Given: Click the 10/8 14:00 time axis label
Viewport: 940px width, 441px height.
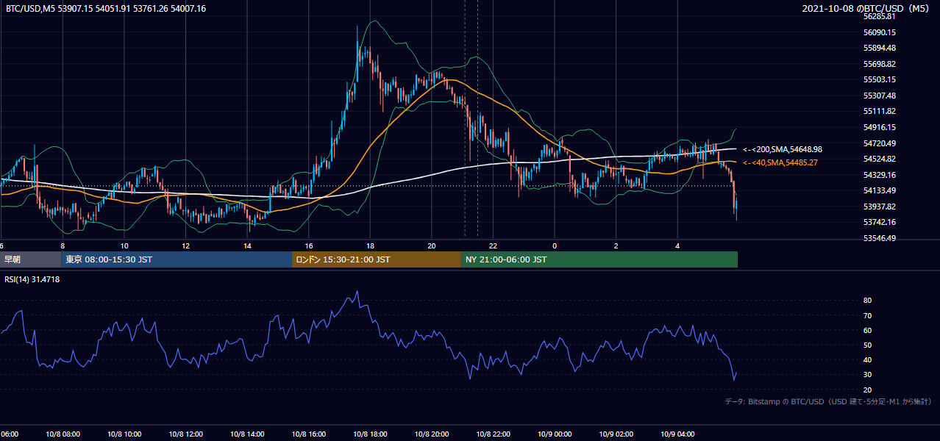Looking at the screenshot, I should tap(247, 434).
